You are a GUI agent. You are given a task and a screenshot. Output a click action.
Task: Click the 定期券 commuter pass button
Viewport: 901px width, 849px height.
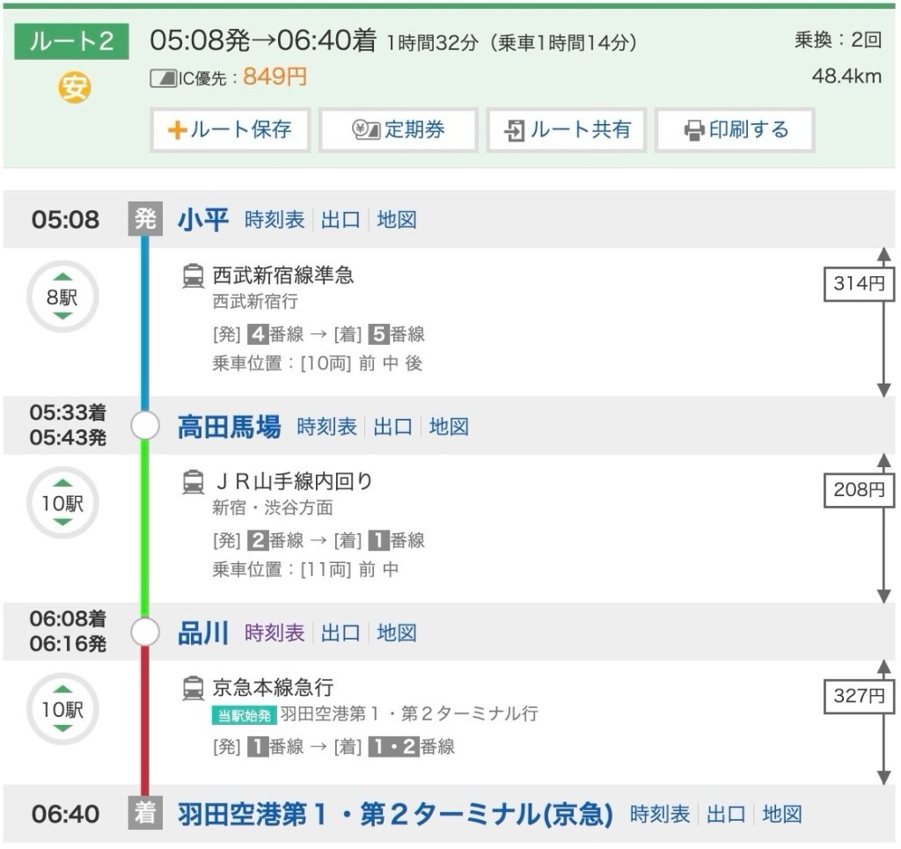pos(398,130)
